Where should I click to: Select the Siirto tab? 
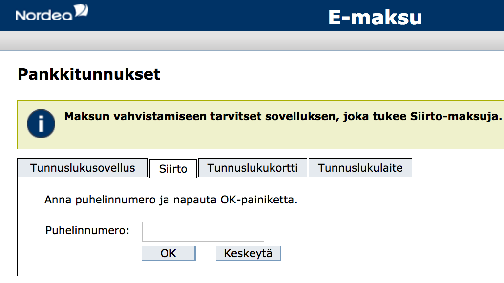point(173,169)
